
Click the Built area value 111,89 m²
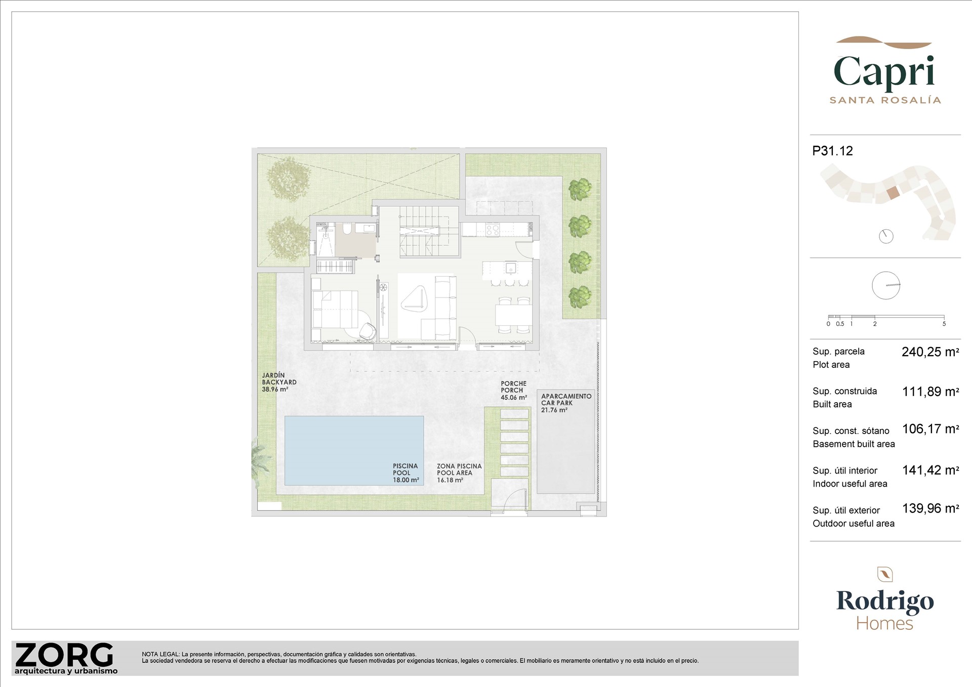(930, 392)
